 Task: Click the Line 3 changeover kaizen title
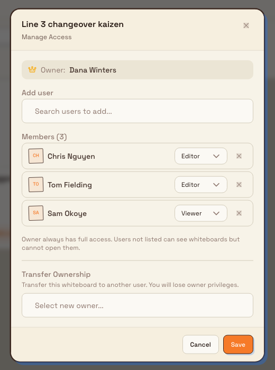tap(72, 24)
